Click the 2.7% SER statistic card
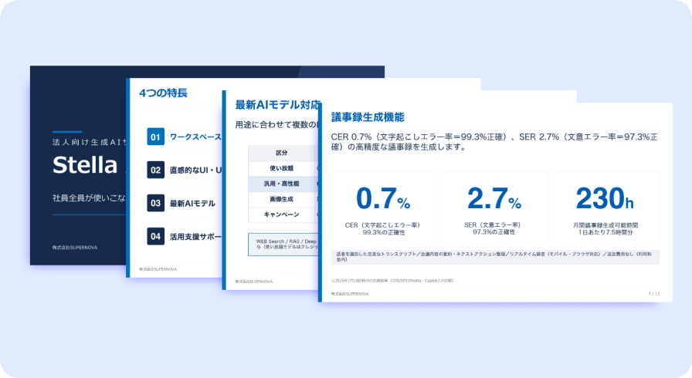 pyautogui.click(x=495, y=206)
